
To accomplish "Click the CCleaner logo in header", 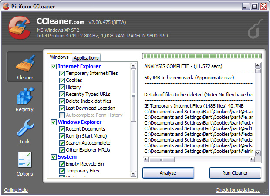I will 20,27.
